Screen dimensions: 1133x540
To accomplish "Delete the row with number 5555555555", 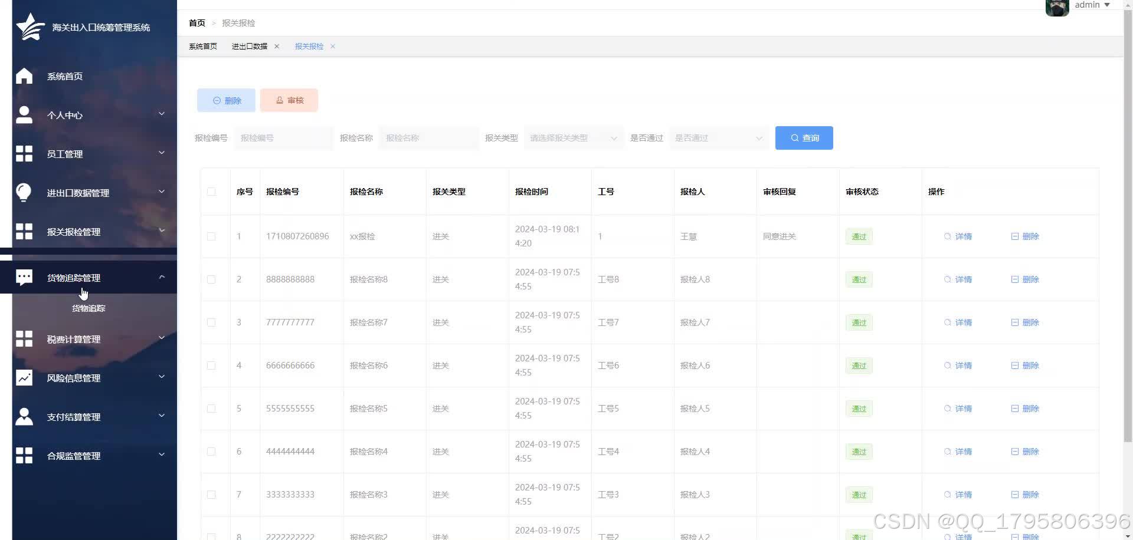I will tap(1025, 409).
